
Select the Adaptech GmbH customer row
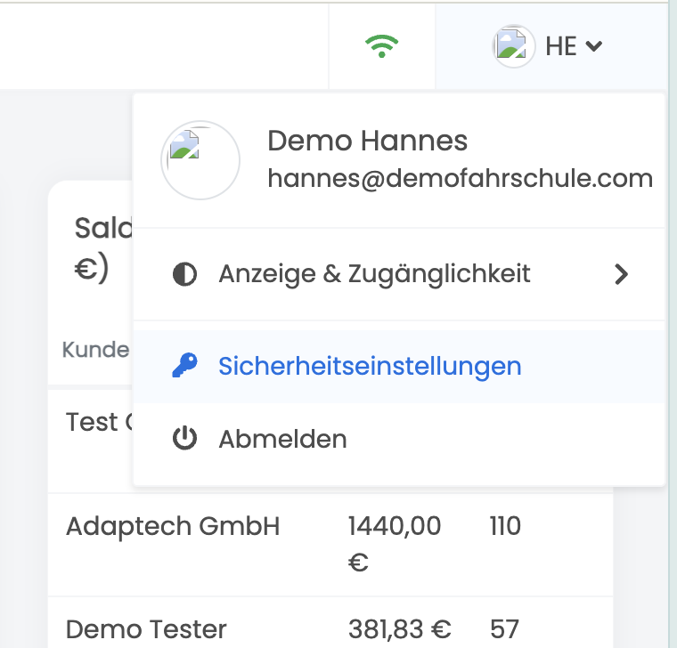pos(173,526)
